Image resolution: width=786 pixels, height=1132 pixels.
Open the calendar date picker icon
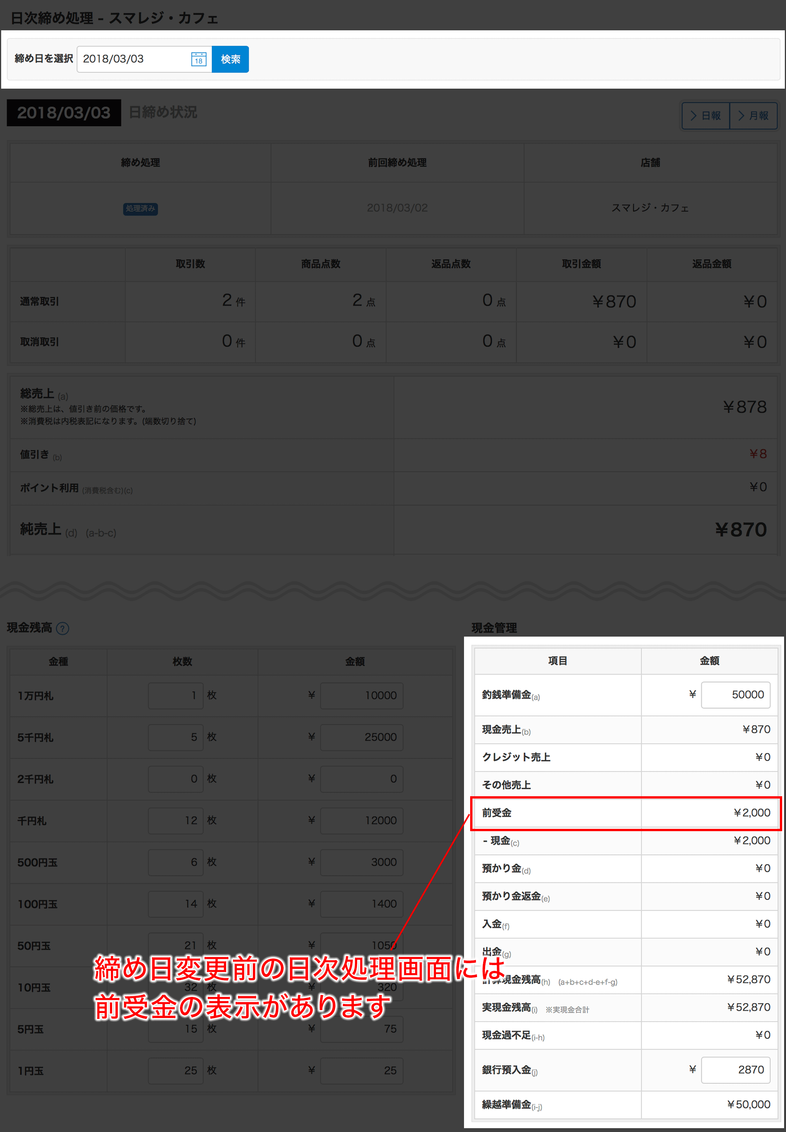[198, 59]
